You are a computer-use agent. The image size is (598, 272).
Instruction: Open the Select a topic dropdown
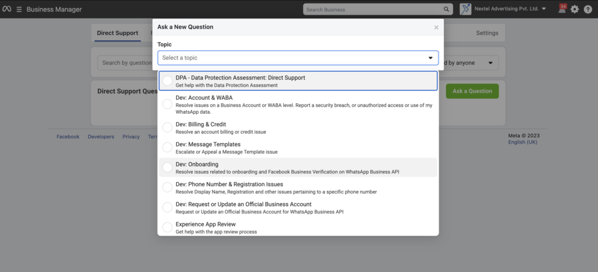(298, 58)
